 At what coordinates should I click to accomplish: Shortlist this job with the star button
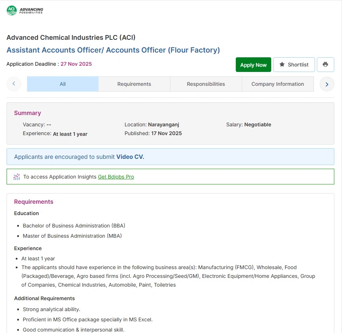294,65
